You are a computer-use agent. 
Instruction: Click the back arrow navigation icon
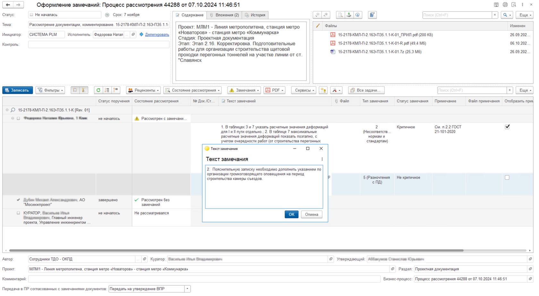coord(8,5)
